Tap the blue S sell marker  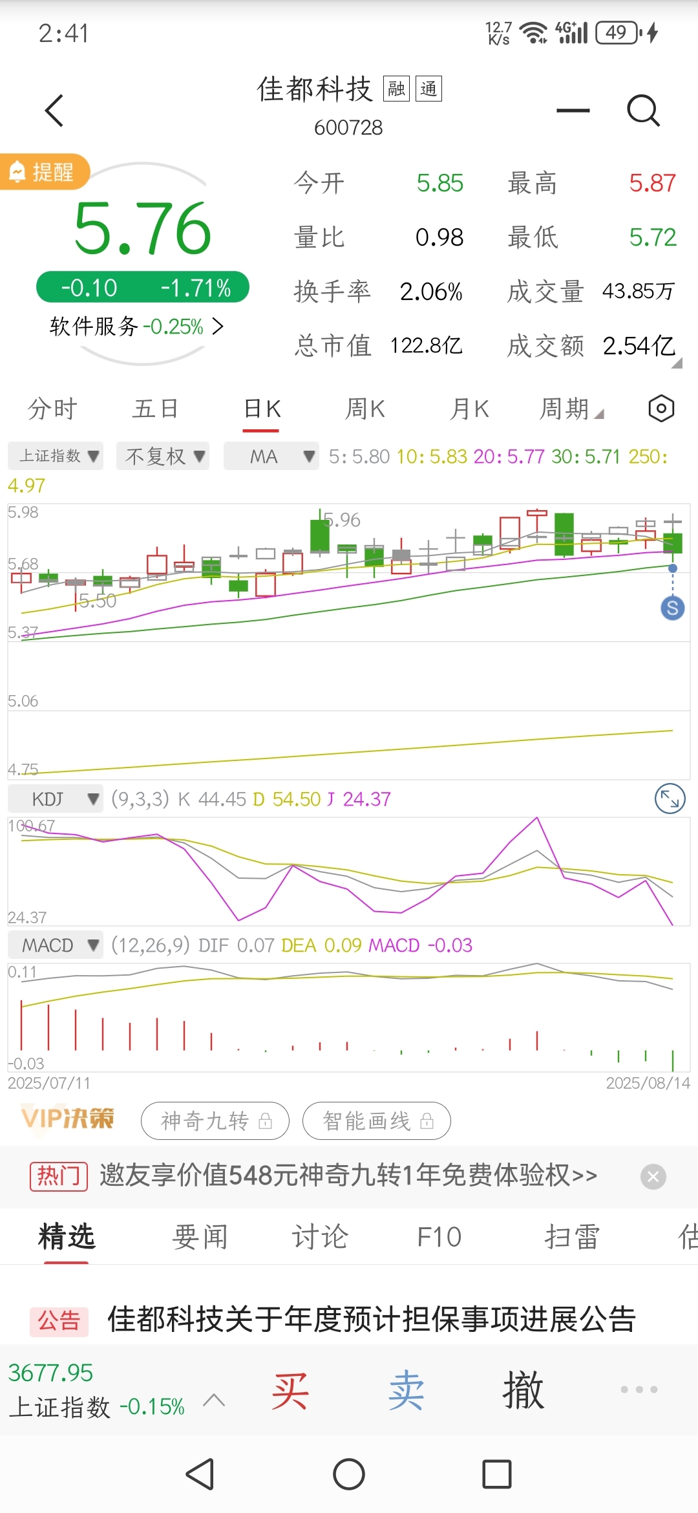[x=672, y=608]
